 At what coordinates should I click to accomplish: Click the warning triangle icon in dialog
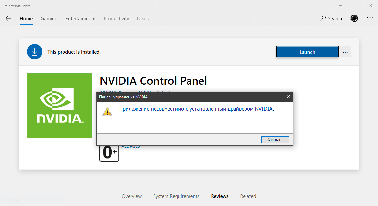pyautogui.click(x=107, y=112)
